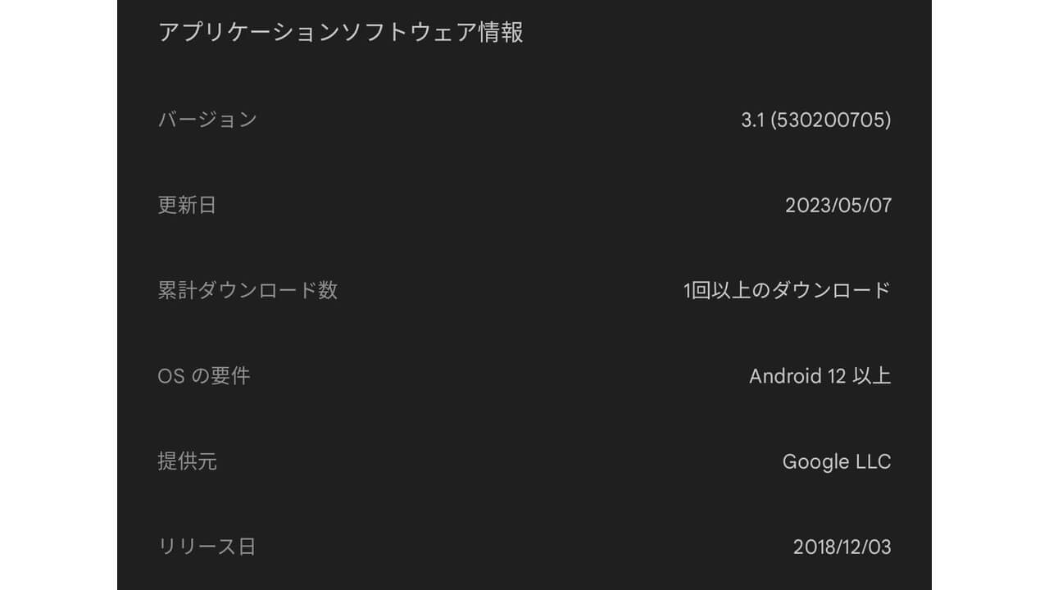
Task: Tap the 累計ダウンロード数 information row
Action: 524,290
